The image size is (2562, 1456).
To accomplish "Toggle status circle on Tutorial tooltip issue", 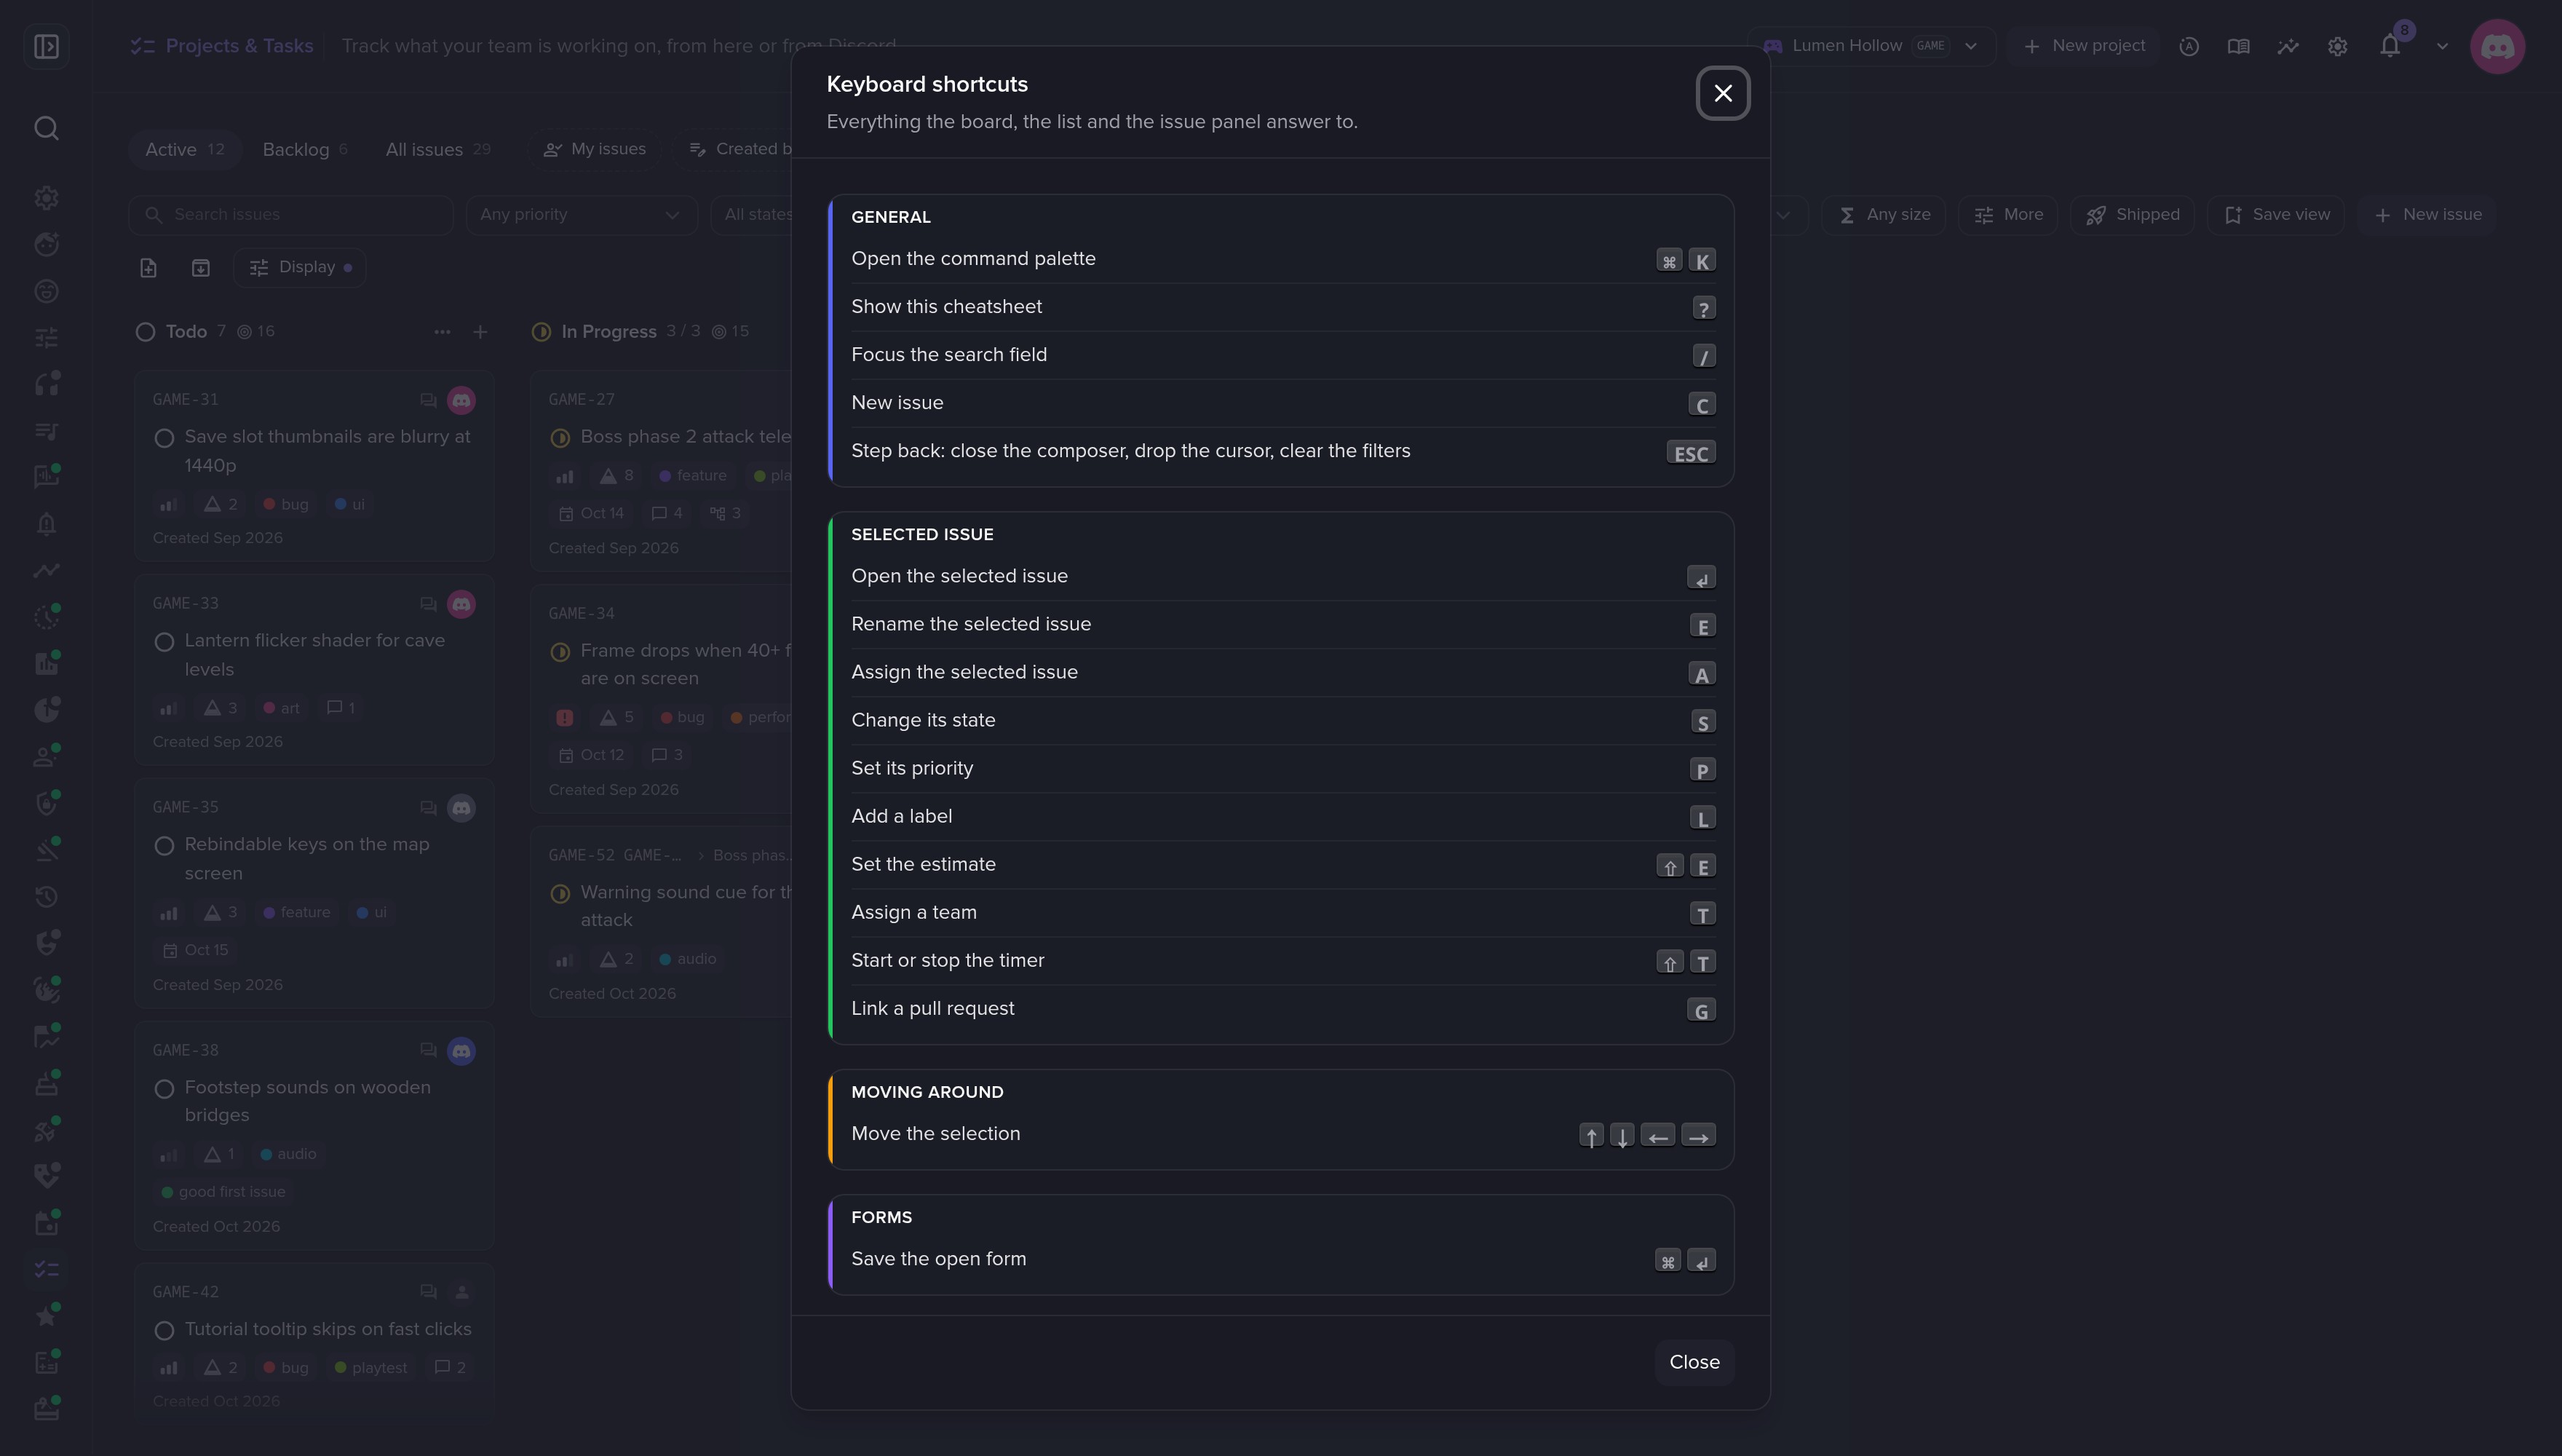I will tap(165, 1331).
